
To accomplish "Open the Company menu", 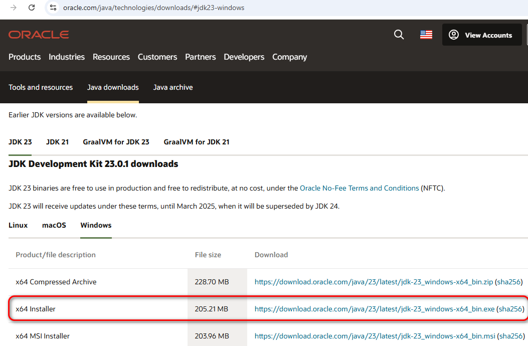I will 290,57.
